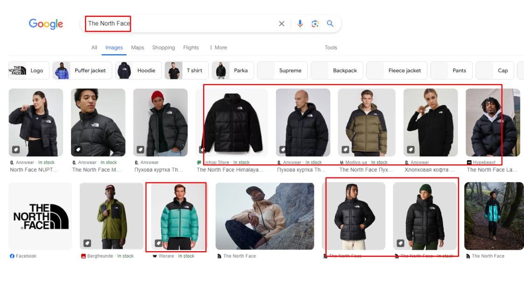Click product tag icon on green fleece image
Screen dimensions: 524x282
pyautogui.click(x=87, y=243)
